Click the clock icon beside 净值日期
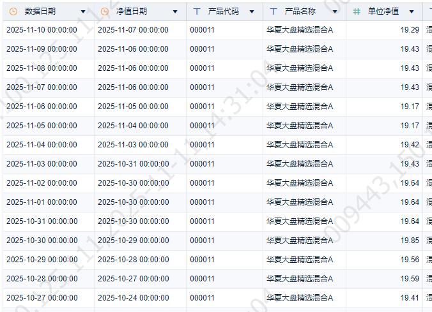This screenshot has width=432, height=312. coord(105,11)
